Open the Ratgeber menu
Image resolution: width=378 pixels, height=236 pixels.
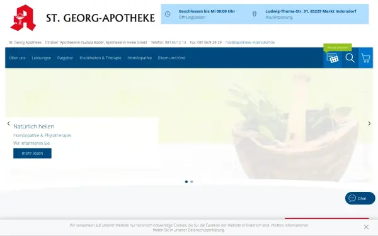pos(65,58)
